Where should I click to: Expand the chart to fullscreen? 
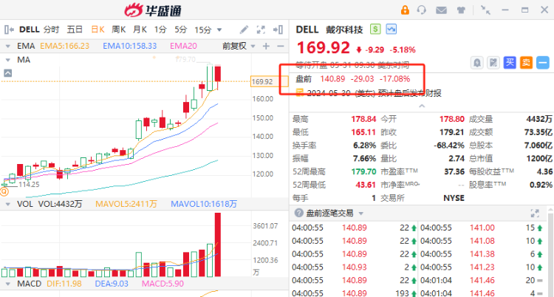point(261,30)
